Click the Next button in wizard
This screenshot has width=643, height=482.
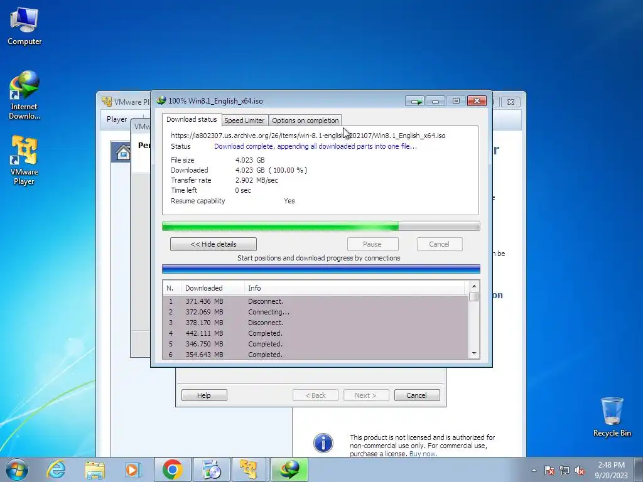[x=365, y=395]
